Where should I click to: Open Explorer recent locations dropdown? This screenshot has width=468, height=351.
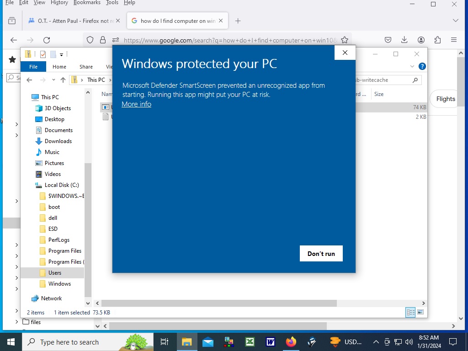[53, 80]
